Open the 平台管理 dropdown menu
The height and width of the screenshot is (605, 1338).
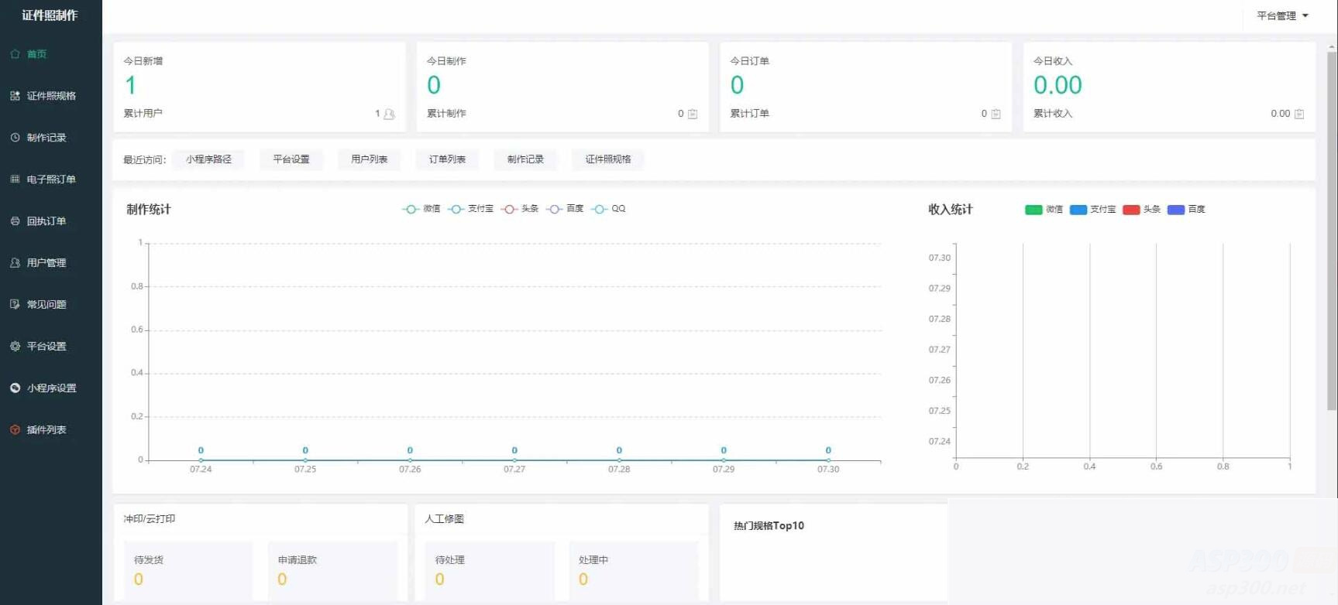[x=1282, y=15]
